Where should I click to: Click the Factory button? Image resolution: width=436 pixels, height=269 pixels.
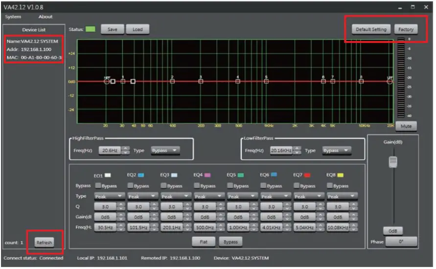click(x=406, y=29)
